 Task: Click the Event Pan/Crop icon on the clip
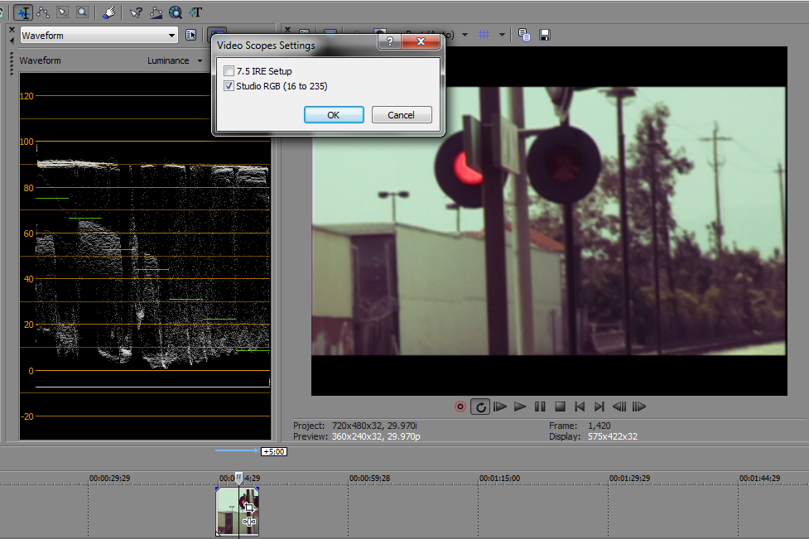249,508
